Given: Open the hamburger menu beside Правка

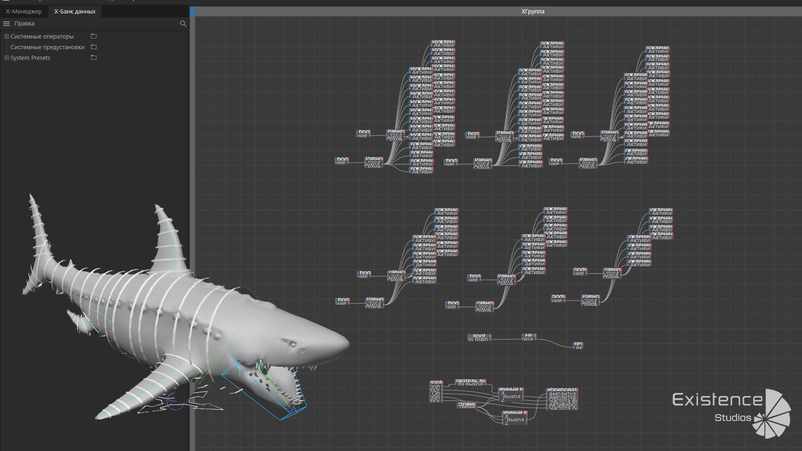Looking at the screenshot, I should coord(6,24).
